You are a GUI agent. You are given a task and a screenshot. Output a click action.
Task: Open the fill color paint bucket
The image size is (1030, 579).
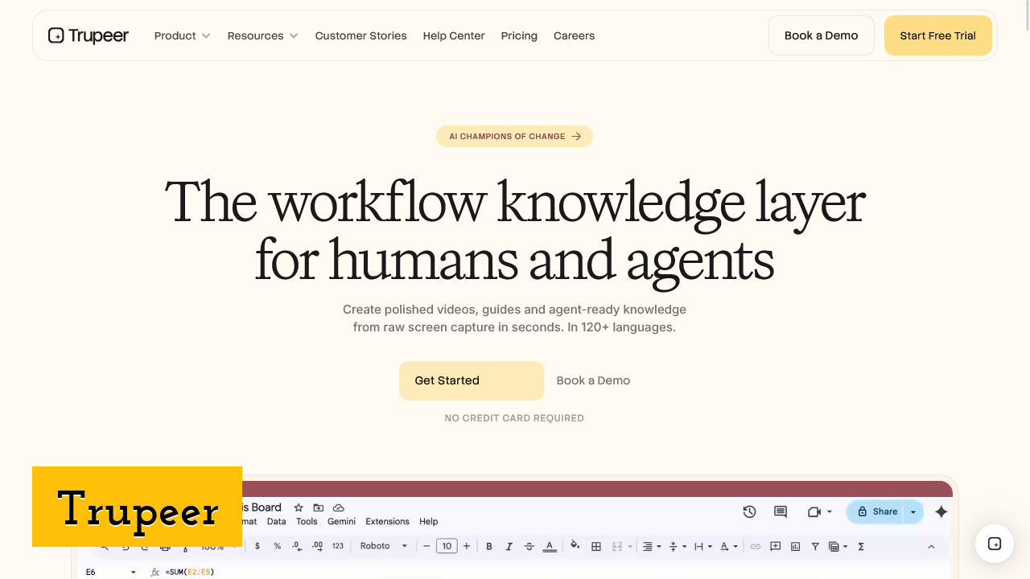pos(575,546)
